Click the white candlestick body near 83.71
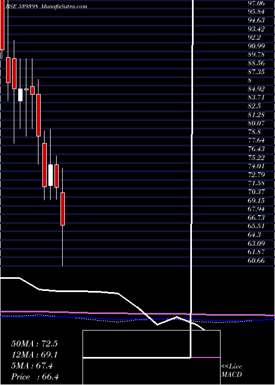 coord(20,95)
